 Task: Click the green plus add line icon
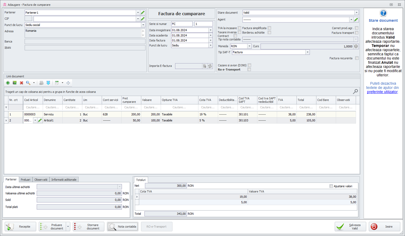(x=8, y=83)
